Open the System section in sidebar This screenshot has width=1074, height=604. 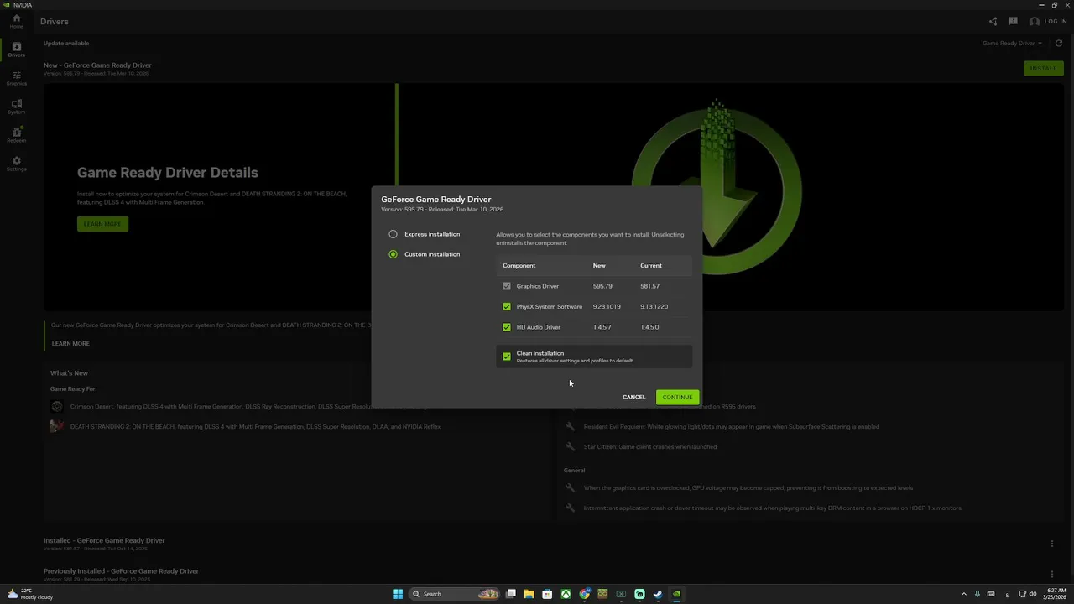[x=16, y=107]
